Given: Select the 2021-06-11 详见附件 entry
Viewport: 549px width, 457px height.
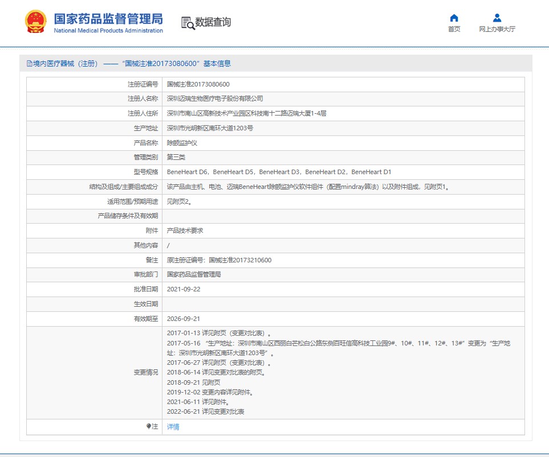Looking at the screenshot, I should (x=198, y=402).
